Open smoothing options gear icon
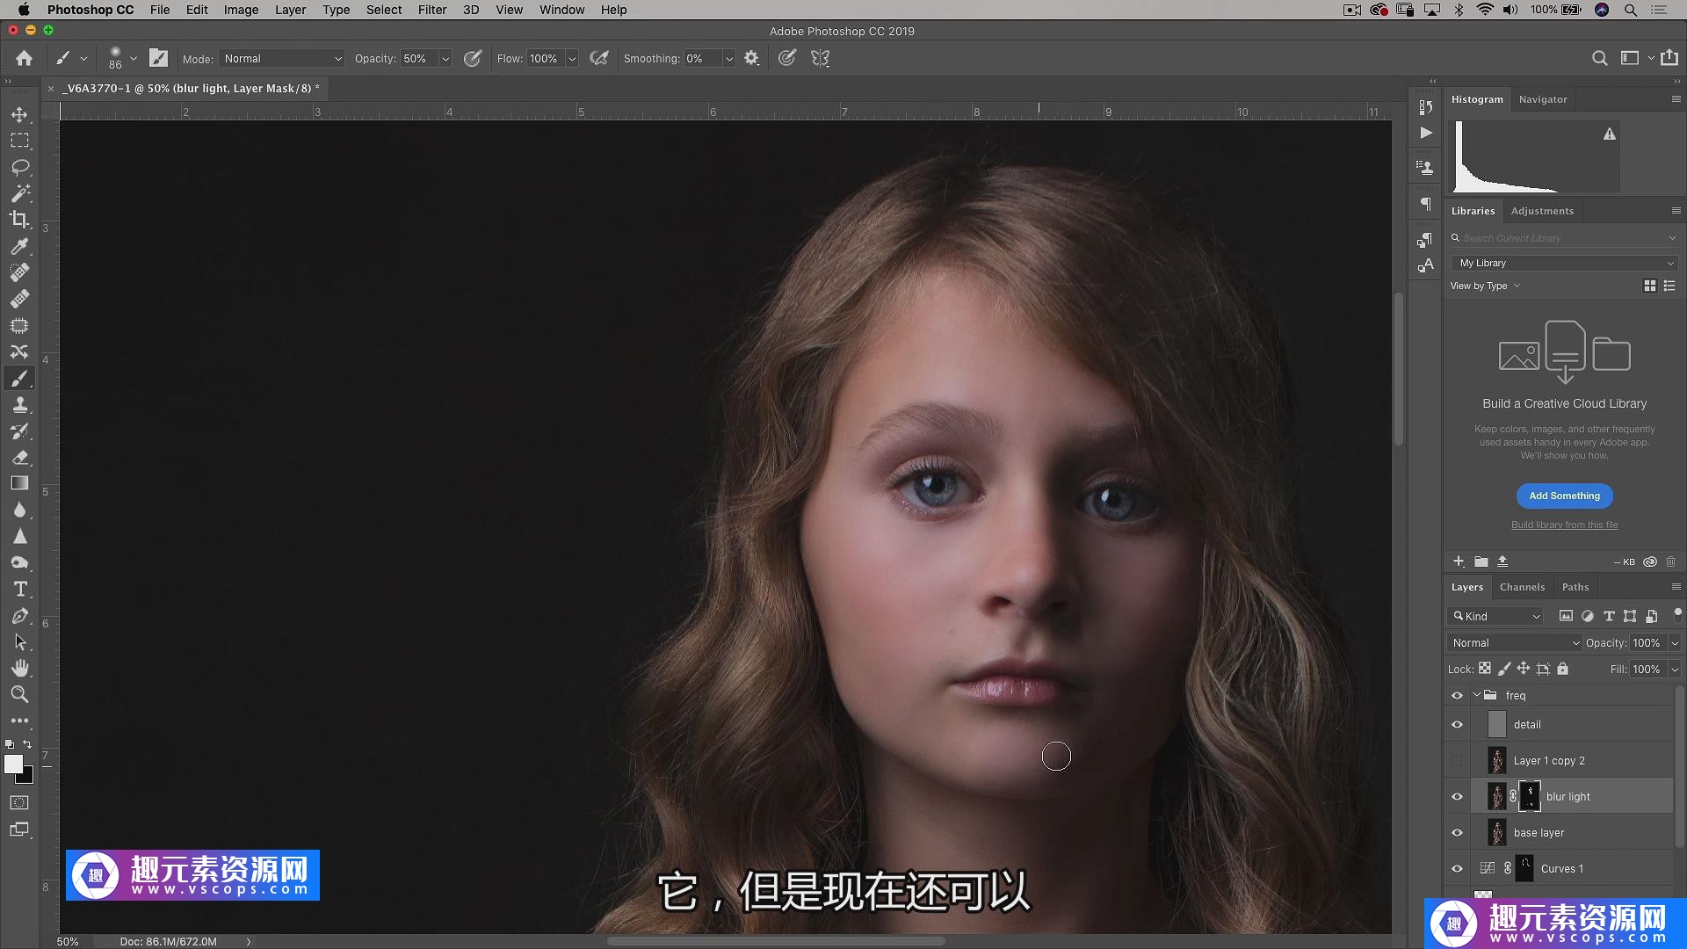Viewport: 1687px width, 949px height. click(751, 58)
